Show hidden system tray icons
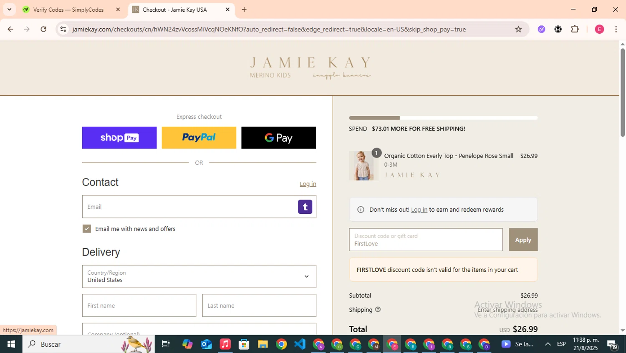Screen dimensions: 626x353 (x=548, y=344)
